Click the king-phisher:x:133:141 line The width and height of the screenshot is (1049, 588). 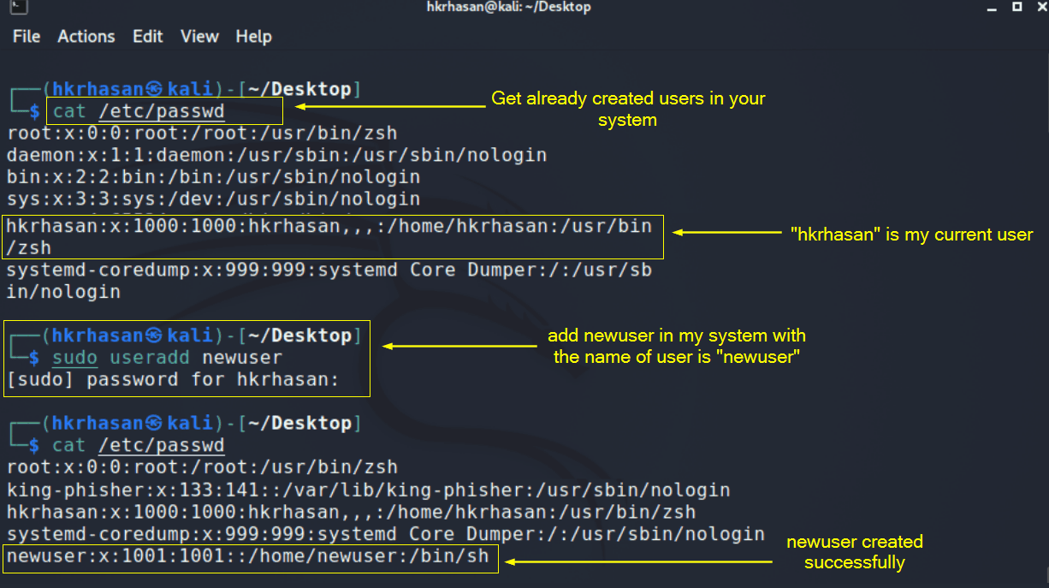368,490
